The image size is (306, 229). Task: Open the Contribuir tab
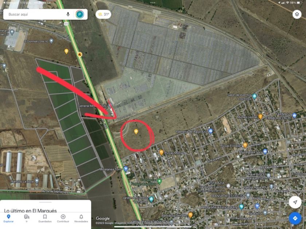(63, 218)
